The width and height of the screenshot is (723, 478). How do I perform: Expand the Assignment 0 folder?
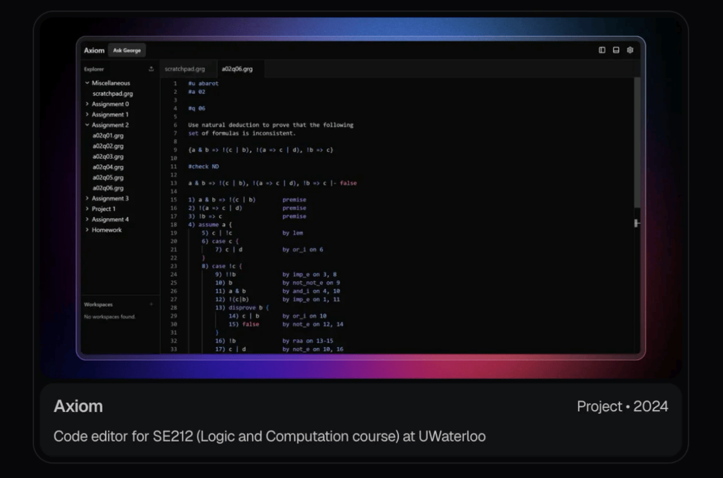tap(107, 104)
